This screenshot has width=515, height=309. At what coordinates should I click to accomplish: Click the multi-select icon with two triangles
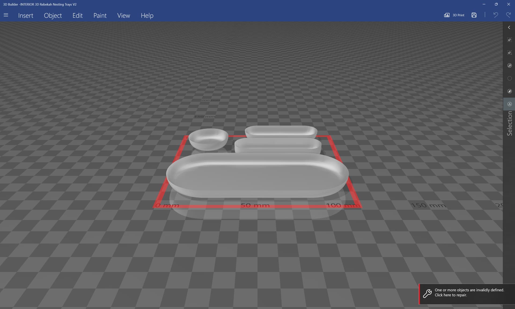[509, 91]
